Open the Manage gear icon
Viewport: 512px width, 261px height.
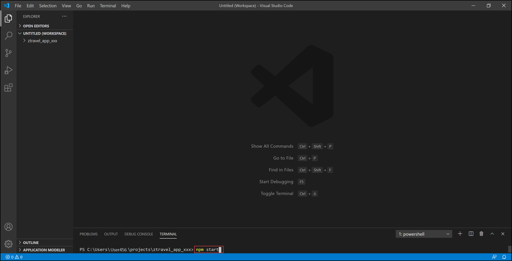coord(8,244)
